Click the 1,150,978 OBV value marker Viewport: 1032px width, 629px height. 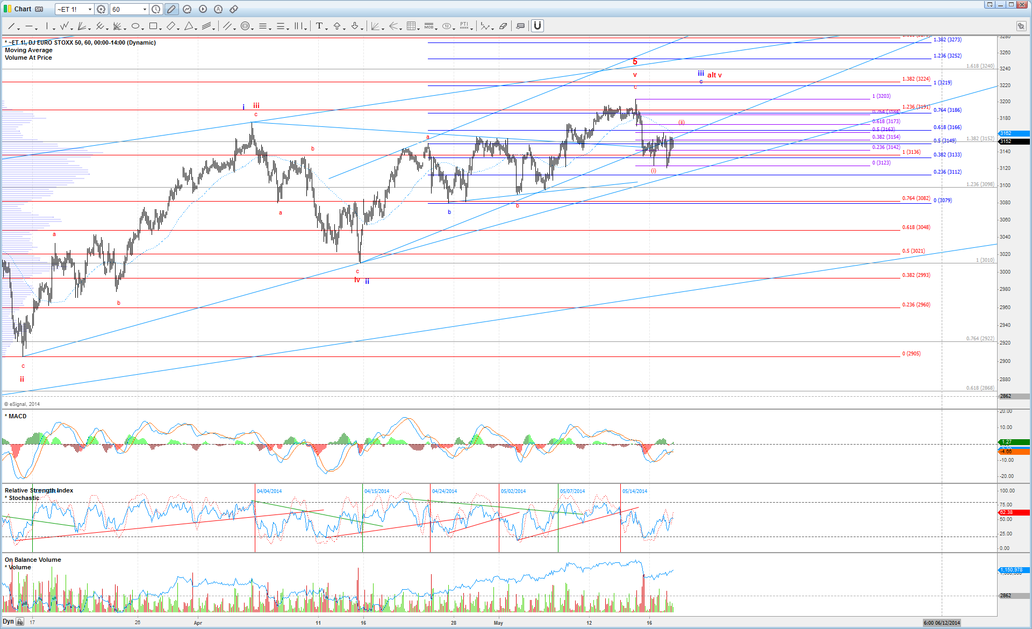click(1014, 570)
